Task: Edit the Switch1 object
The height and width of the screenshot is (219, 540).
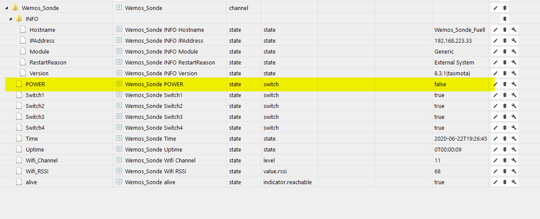Action: pyautogui.click(x=496, y=95)
